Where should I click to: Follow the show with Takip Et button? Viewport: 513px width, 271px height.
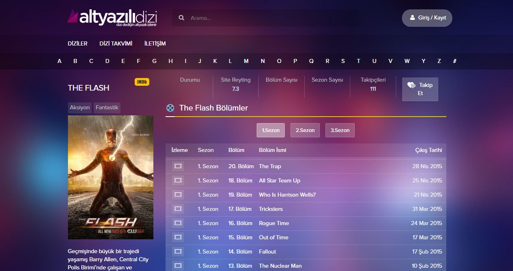[x=420, y=89]
